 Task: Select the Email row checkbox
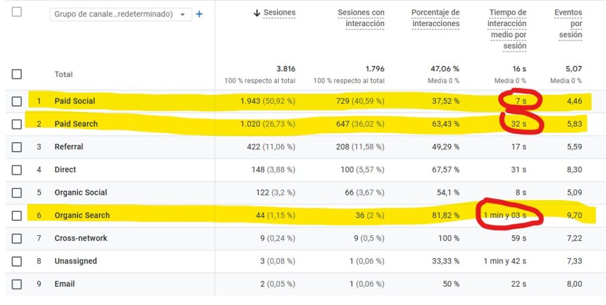tap(17, 284)
